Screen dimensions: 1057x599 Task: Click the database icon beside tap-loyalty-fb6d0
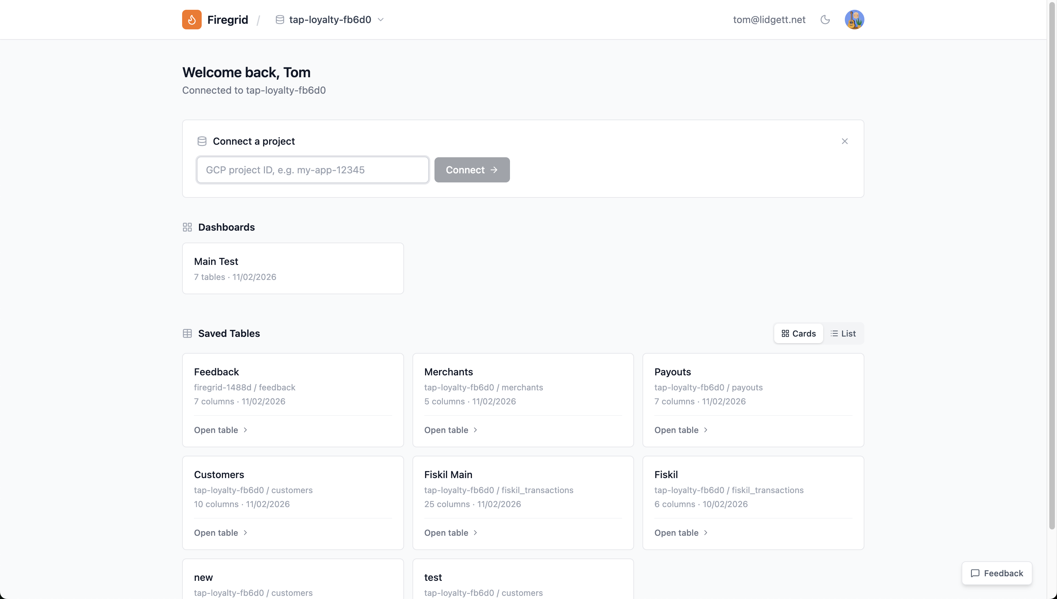coord(280,19)
